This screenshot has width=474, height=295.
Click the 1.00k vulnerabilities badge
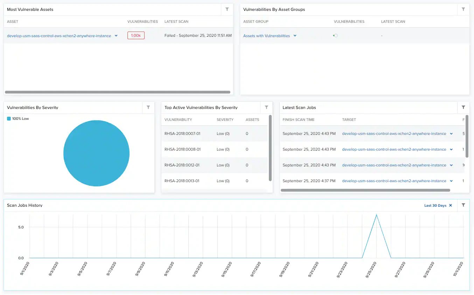pos(136,35)
